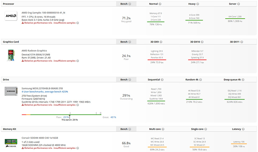Click the '69% 24.2 GB/s' multi core result

[157, 150]
